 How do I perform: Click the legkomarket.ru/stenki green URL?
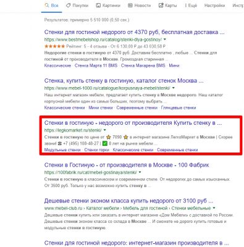point(73,130)
